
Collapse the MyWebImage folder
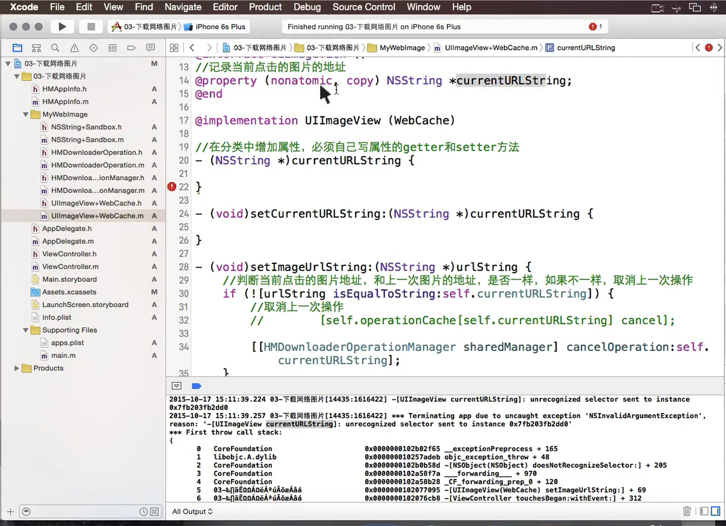pos(26,114)
